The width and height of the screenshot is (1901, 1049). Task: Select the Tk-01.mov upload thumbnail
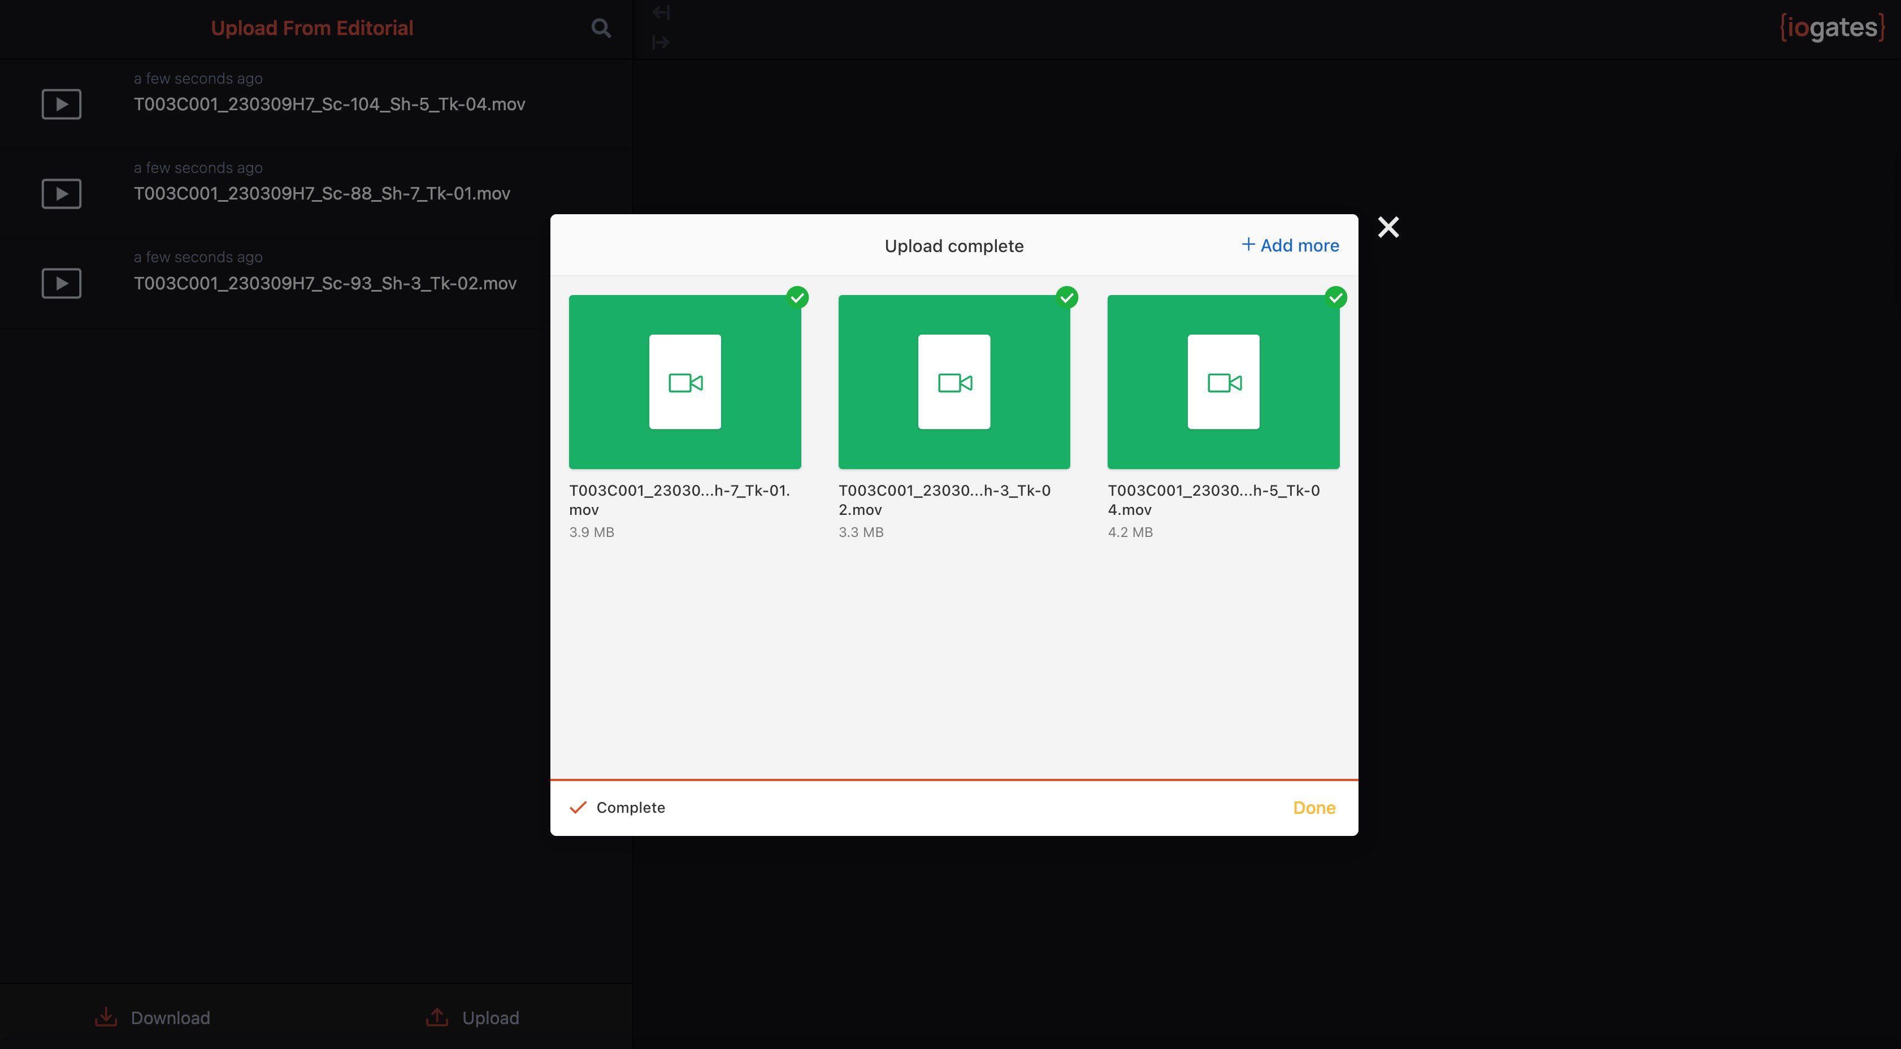click(684, 382)
